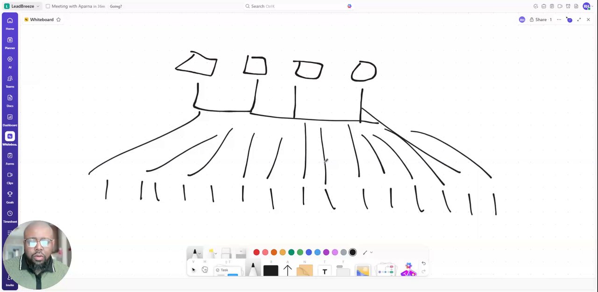The width and height of the screenshot is (598, 292).
Task: Choose the orange pen color
Action: (x=274, y=252)
